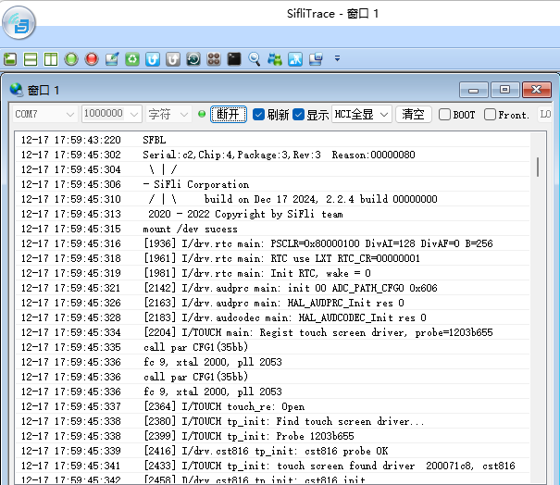Screen dimensions: 560x485
Task: Open the black terminal console icon
Action: pos(234,59)
